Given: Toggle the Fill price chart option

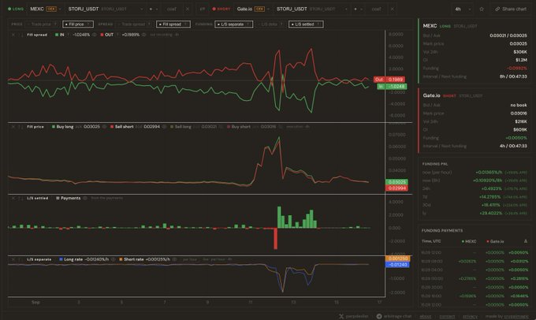Looking at the screenshot, I should [x=78, y=24].
